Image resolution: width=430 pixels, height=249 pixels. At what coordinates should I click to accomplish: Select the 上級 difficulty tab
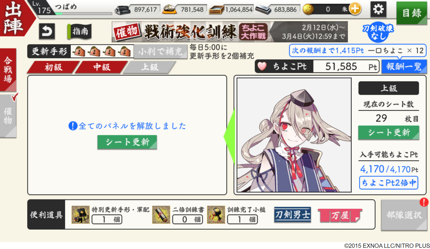150,67
